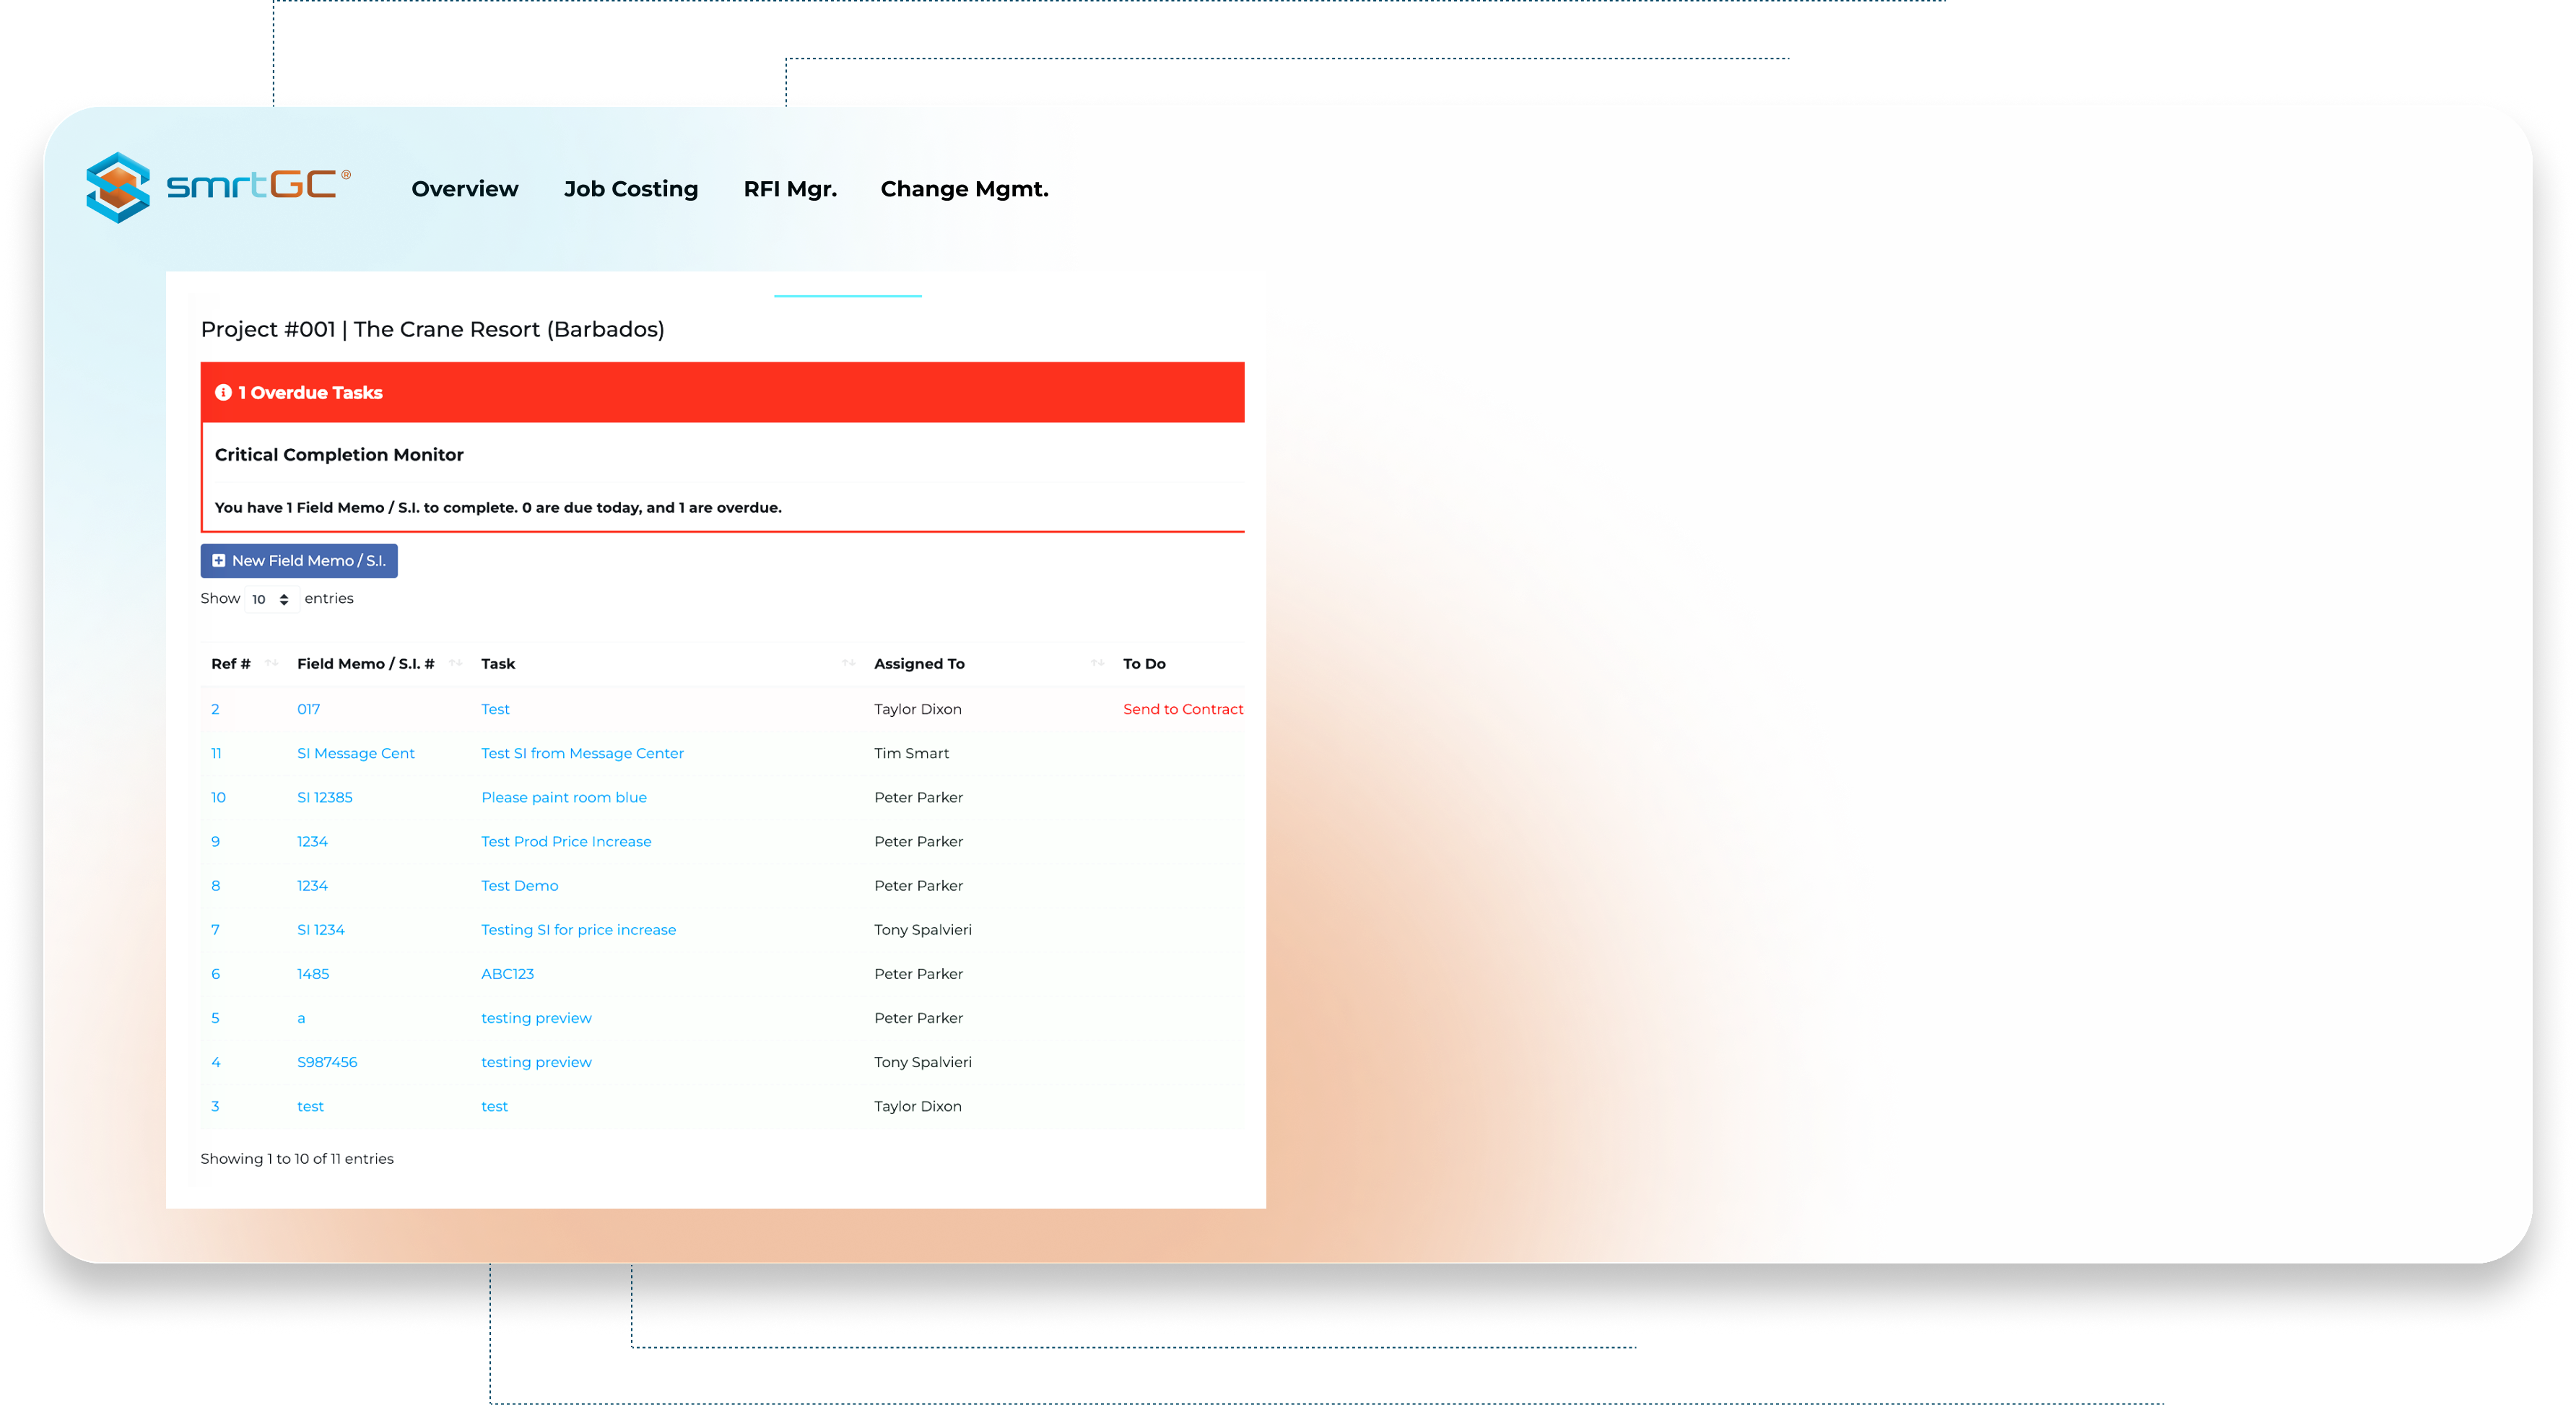
Task: Sort by Field Memo / S.I. # arrows
Action: point(456,663)
